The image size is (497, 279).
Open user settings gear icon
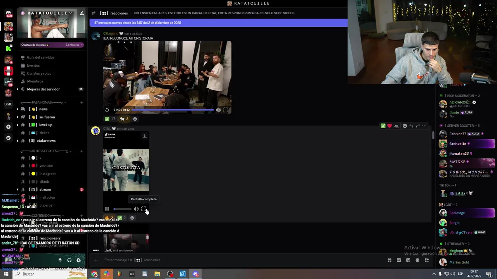78,260
